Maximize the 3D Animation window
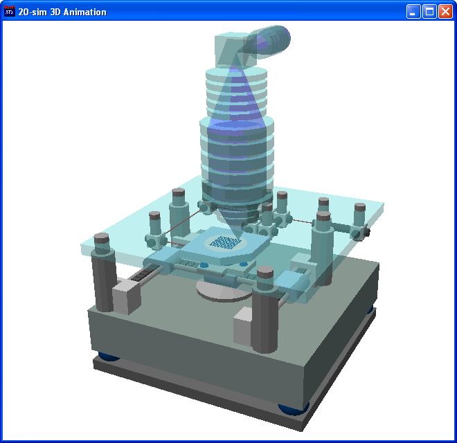457x443 pixels. (429, 11)
